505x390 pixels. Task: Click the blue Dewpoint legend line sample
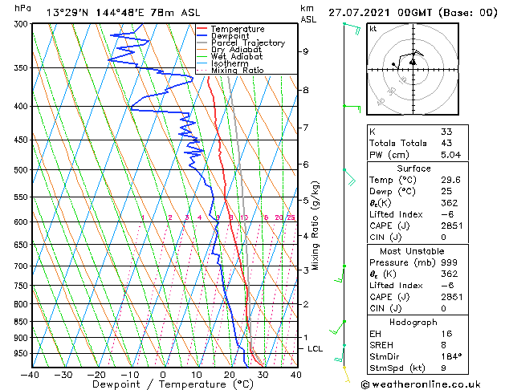coord(202,35)
